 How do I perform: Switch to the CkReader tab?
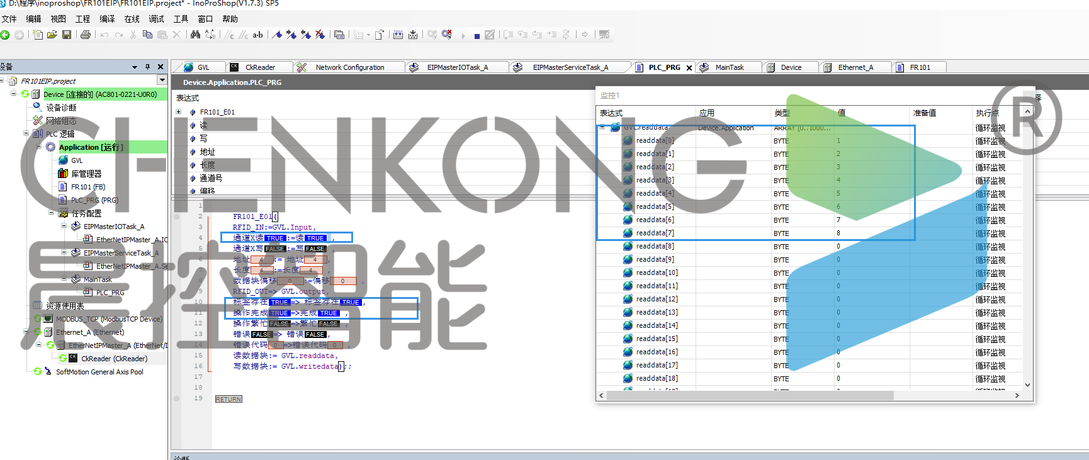259,67
